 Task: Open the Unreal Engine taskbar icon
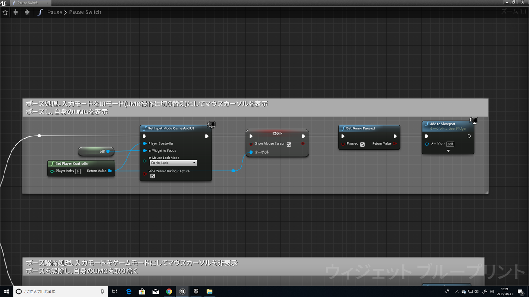(182, 291)
